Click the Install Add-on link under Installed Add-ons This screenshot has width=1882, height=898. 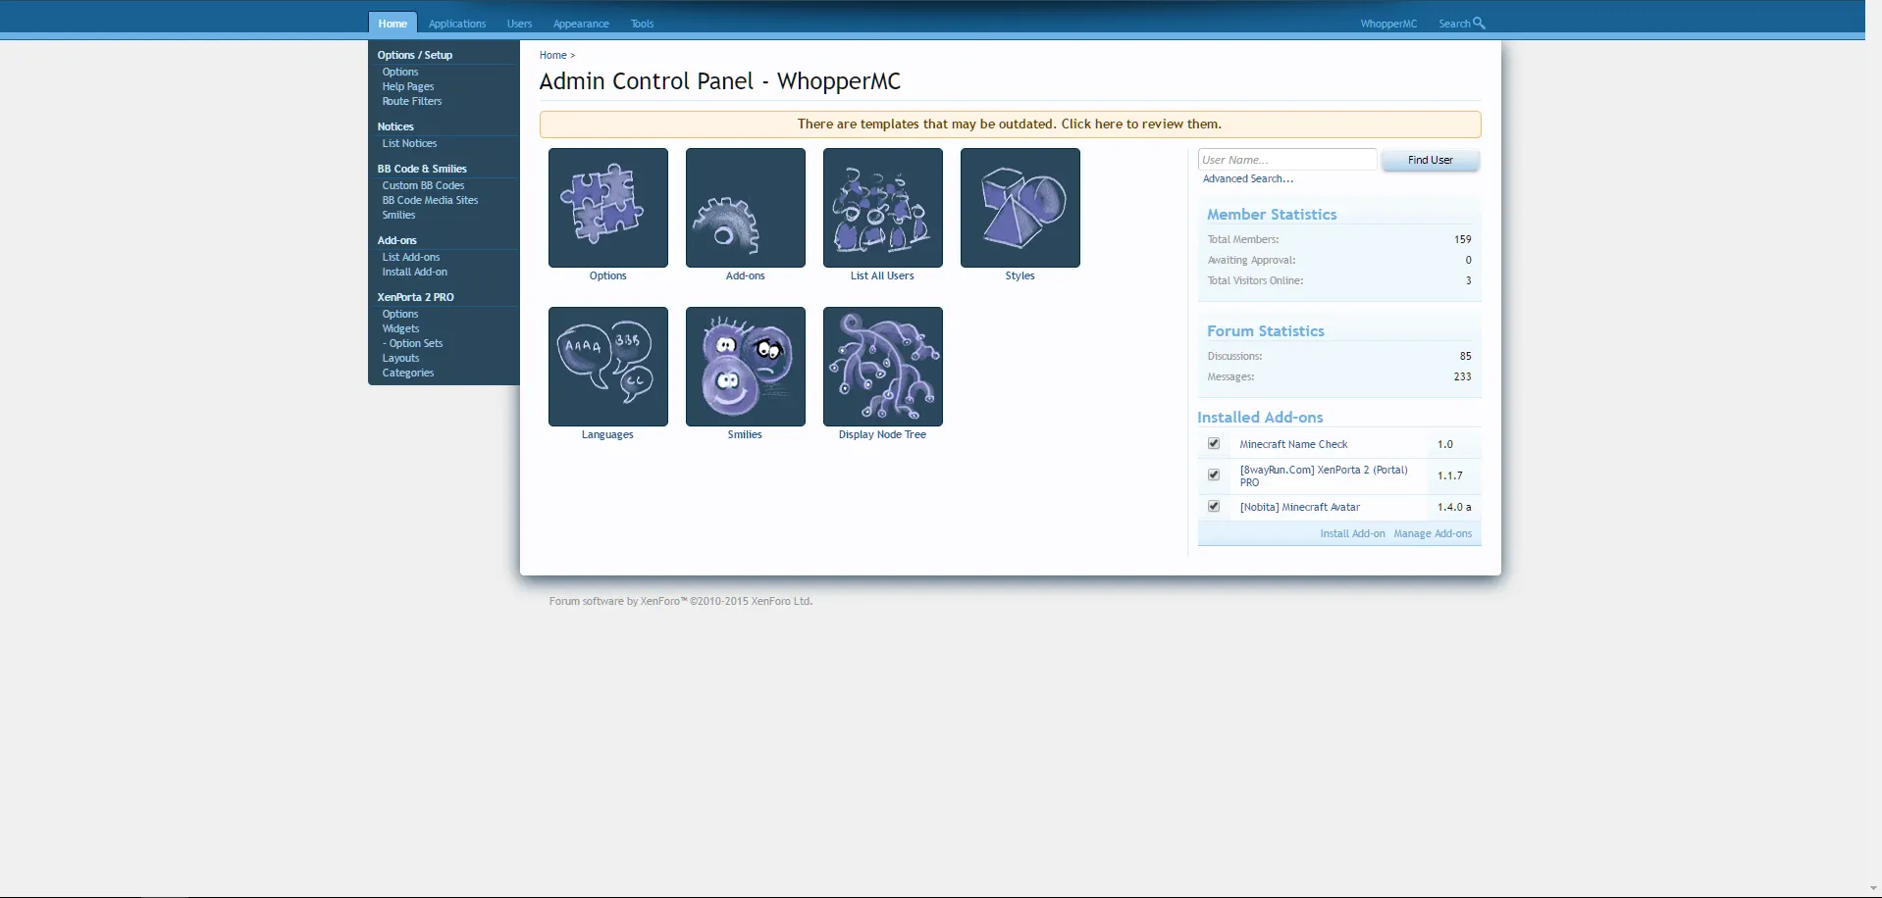coord(1352,534)
